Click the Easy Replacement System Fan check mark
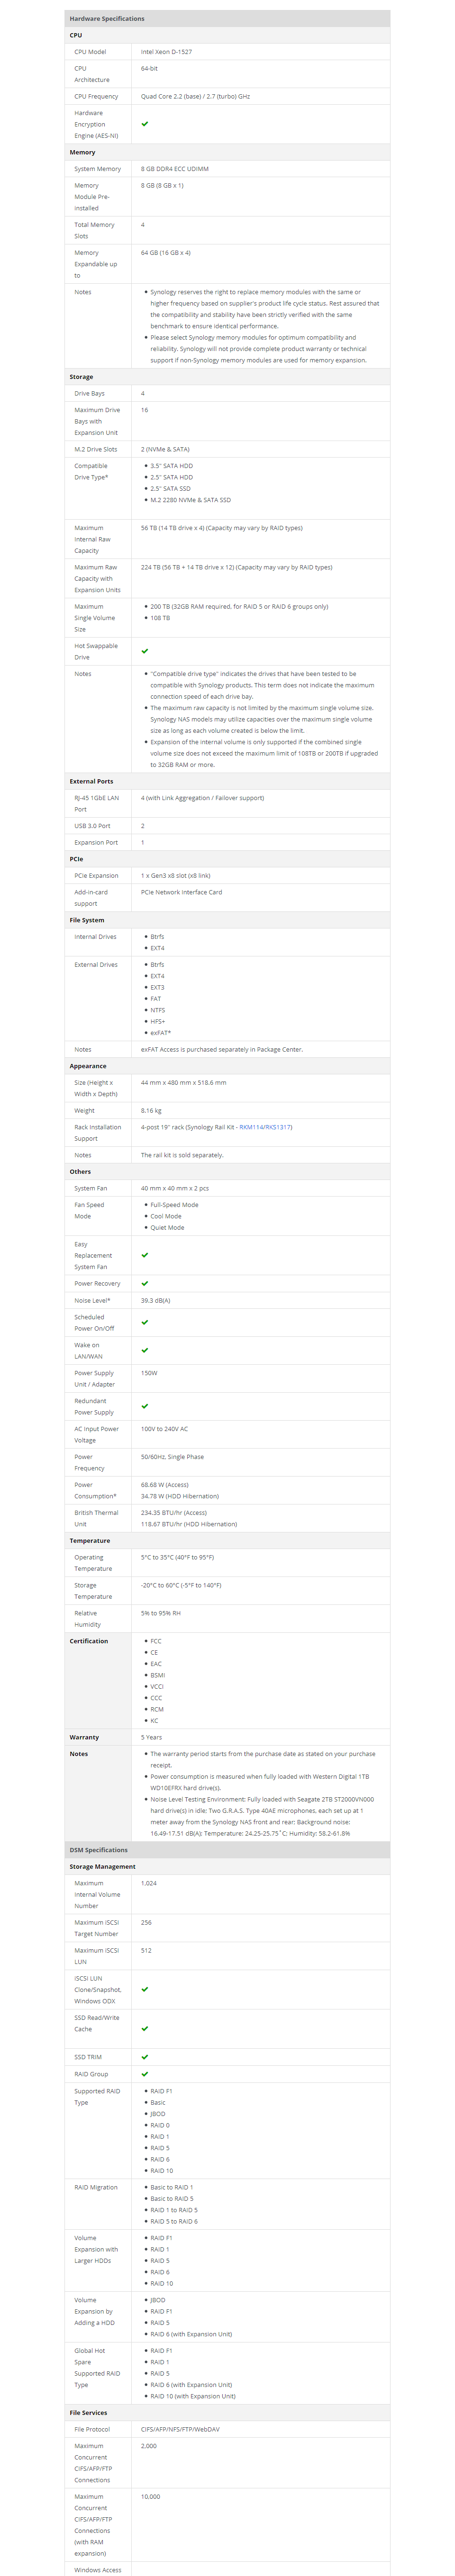The height and width of the screenshot is (2576, 455). [x=145, y=1255]
